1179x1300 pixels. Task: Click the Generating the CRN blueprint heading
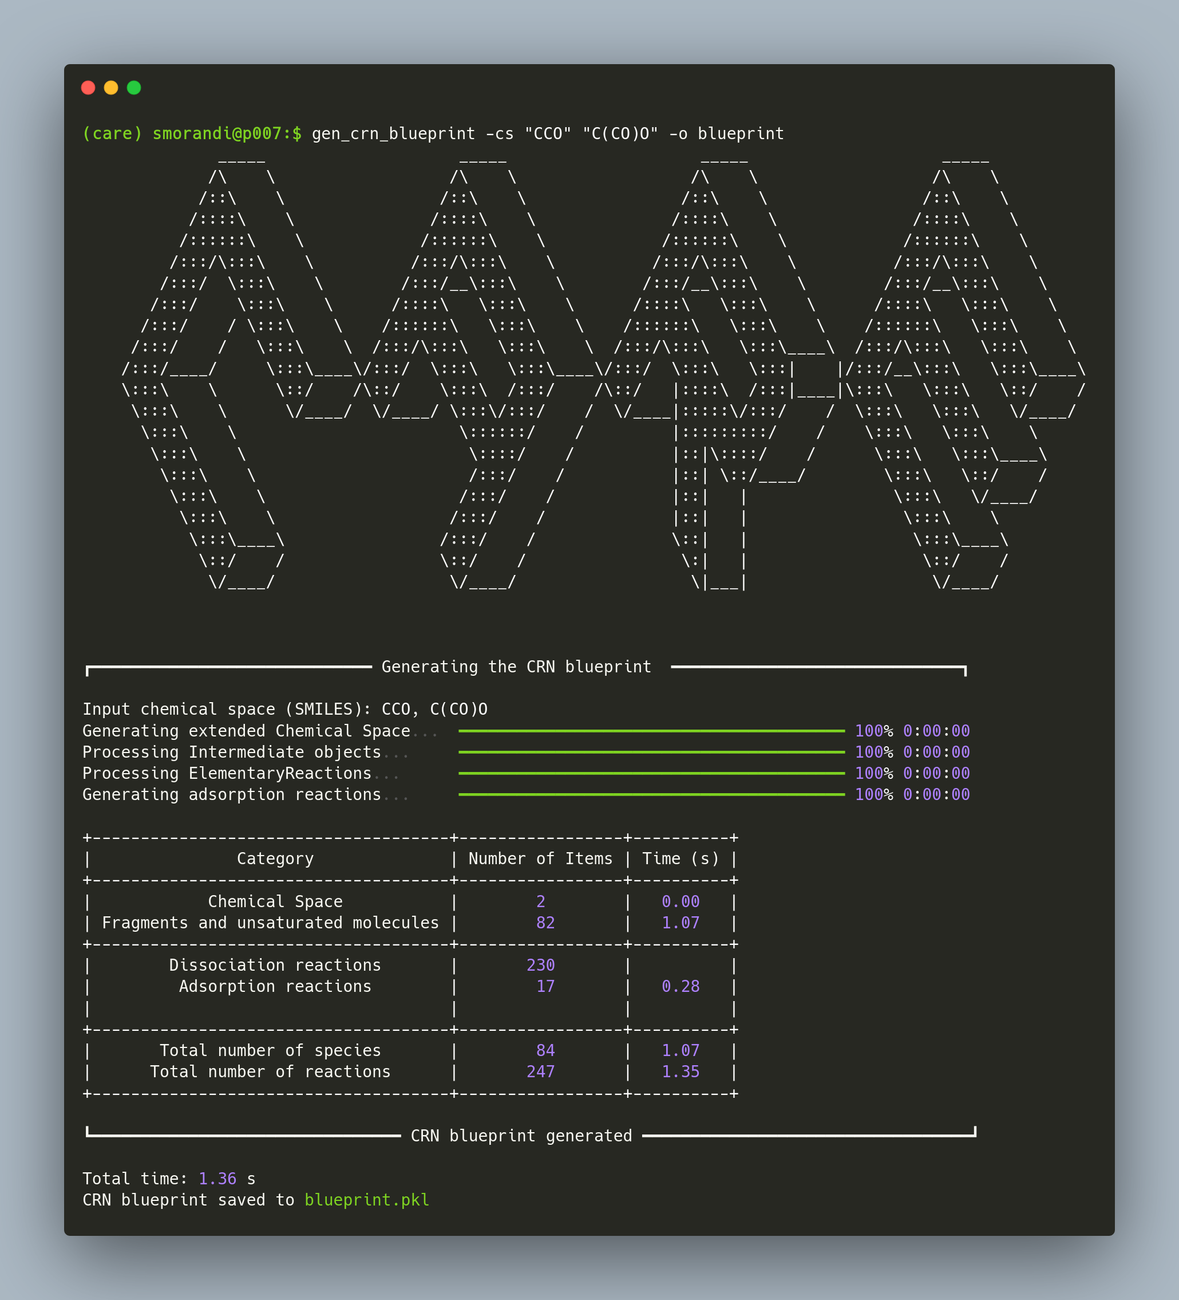(x=516, y=667)
